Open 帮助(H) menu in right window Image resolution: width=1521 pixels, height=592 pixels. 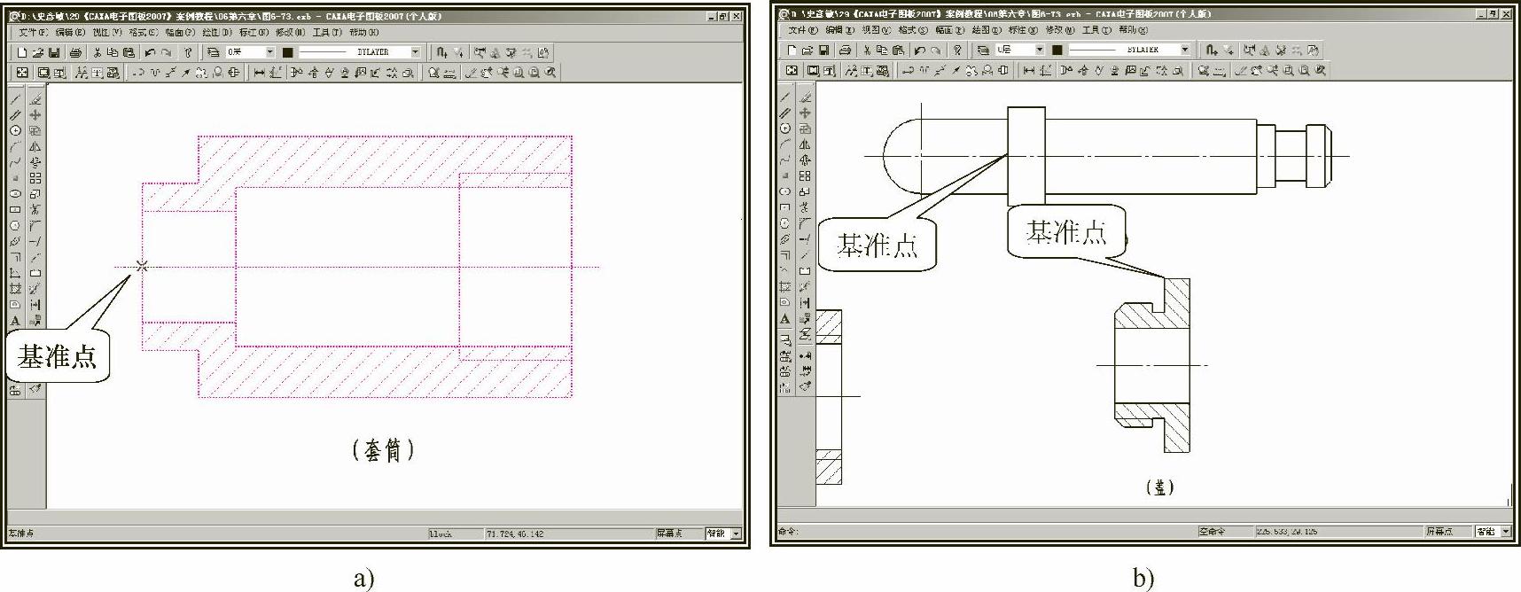pos(1133,30)
